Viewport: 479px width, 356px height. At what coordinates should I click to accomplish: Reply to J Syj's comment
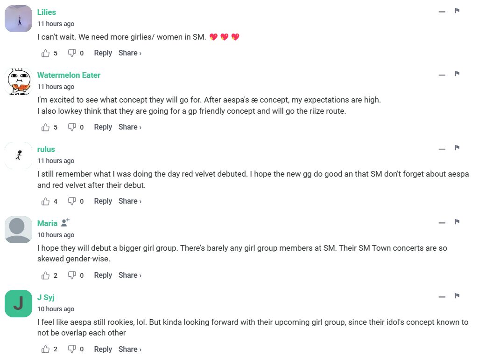(103, 349)
